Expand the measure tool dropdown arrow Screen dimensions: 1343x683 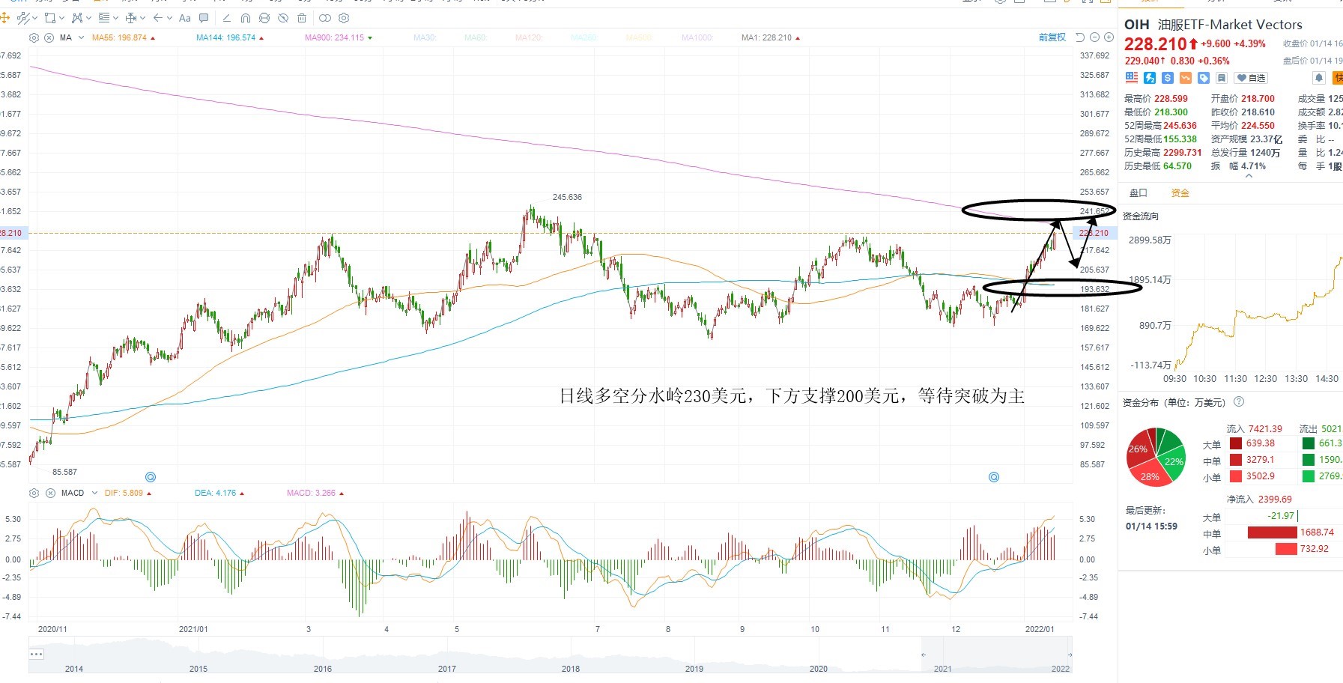pyautogui.click(x=142, y=18)
